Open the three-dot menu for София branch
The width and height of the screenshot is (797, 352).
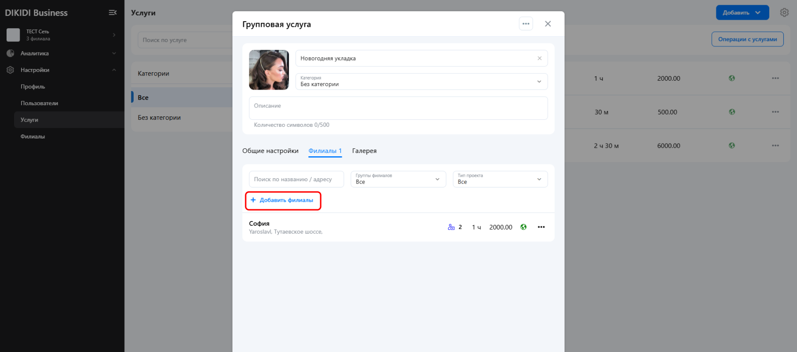click(541, 227)
